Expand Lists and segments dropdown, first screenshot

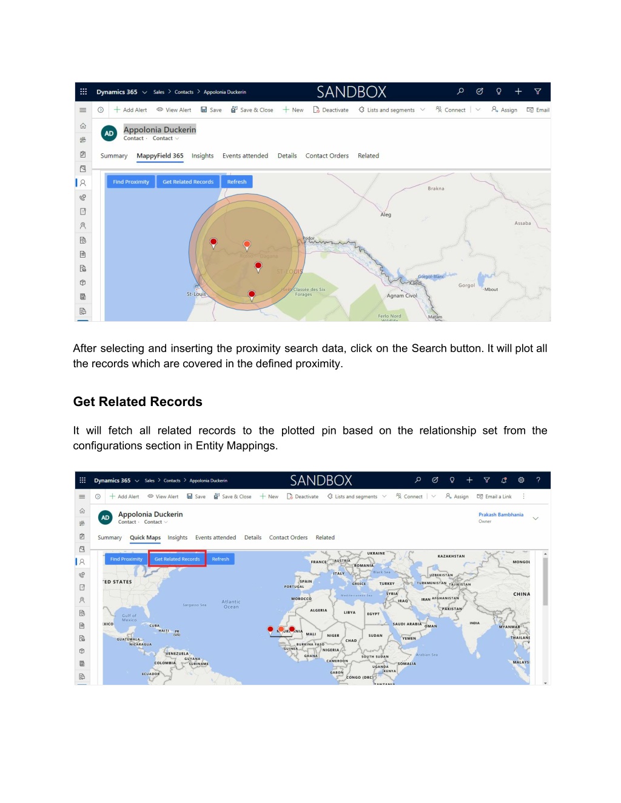pyautogui.click(x=422, y=110)
